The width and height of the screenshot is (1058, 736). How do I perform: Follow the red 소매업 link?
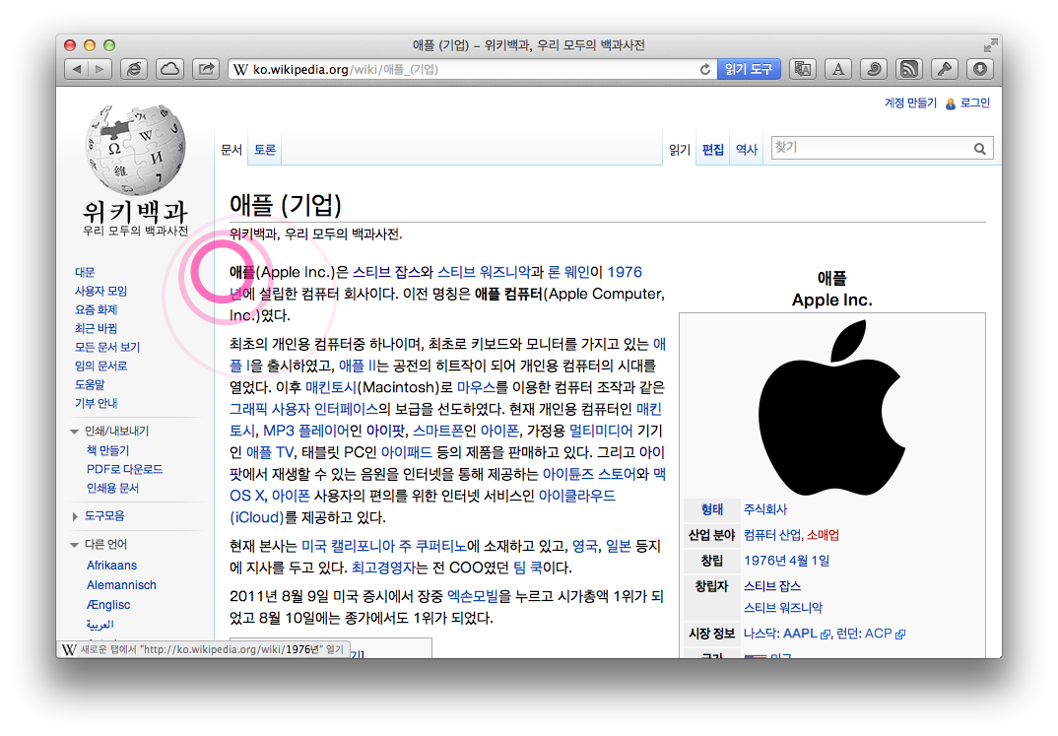824,536
